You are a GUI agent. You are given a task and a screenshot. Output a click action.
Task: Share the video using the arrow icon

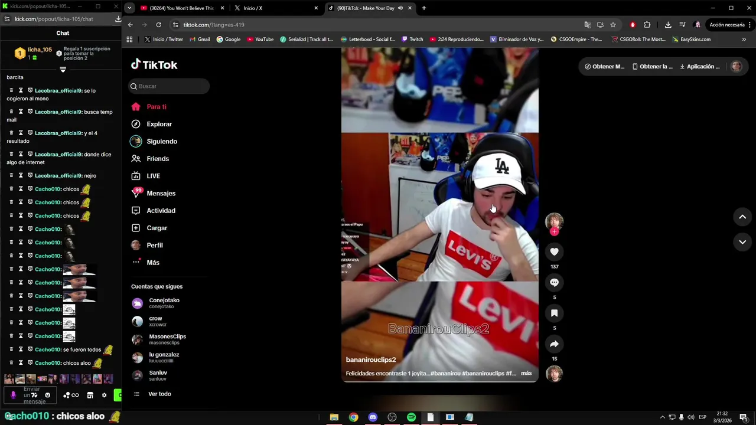pos(554,344)
